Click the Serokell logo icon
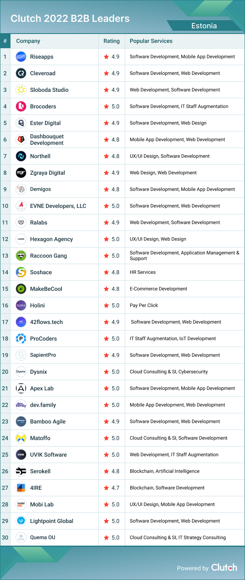 click(21, 471)
